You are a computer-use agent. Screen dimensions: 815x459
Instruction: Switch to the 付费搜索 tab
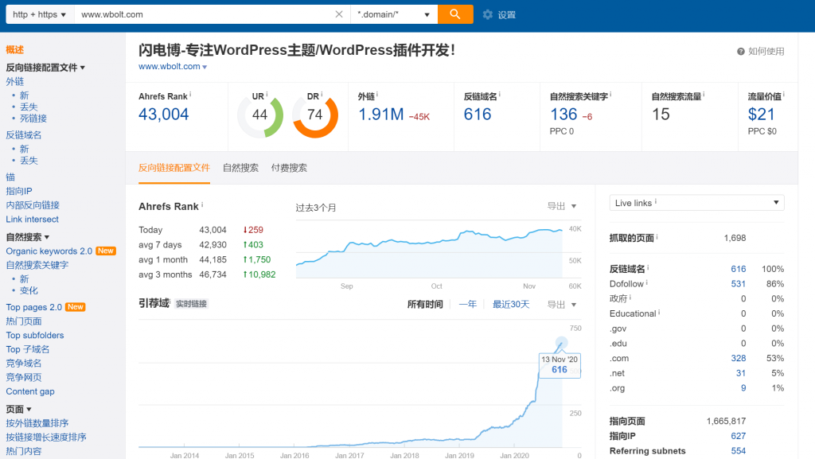pos(289,168)
